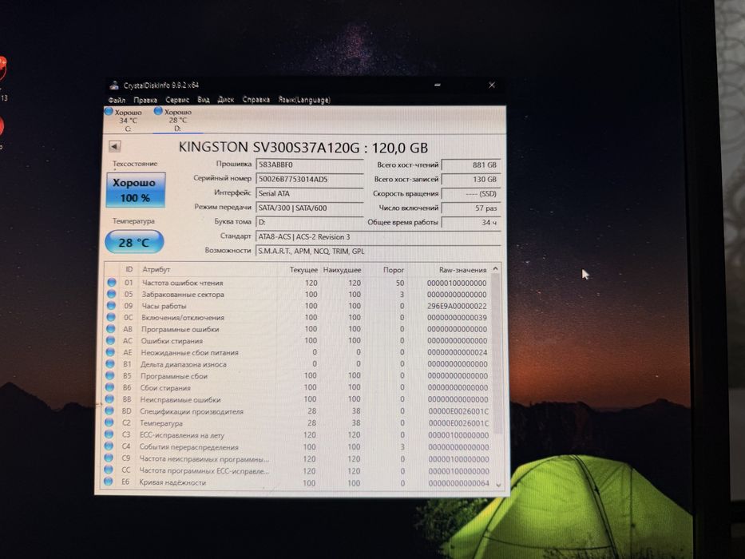745x559 pixels.
Task: Click the Хорошо 100 % health status button
Action: tap(136, 190)
